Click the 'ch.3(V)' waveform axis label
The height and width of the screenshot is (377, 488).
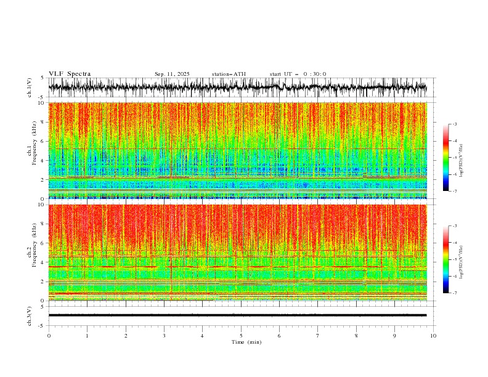point(30,316)
